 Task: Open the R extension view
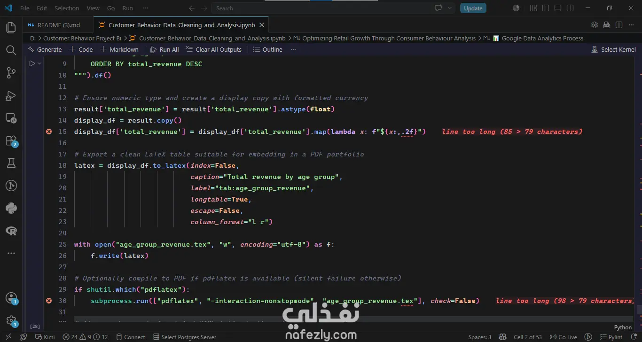tap(11, 231)
